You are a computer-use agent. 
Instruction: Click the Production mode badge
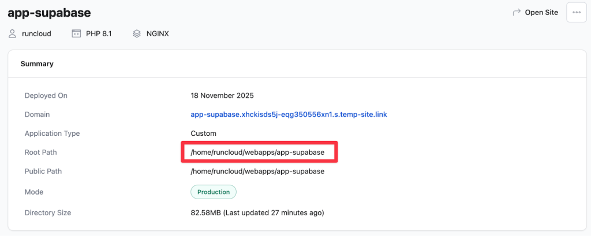click(x=213, y=192)
